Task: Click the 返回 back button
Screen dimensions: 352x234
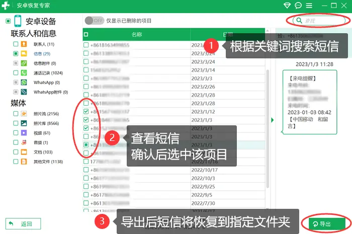Action: (23, 223)
